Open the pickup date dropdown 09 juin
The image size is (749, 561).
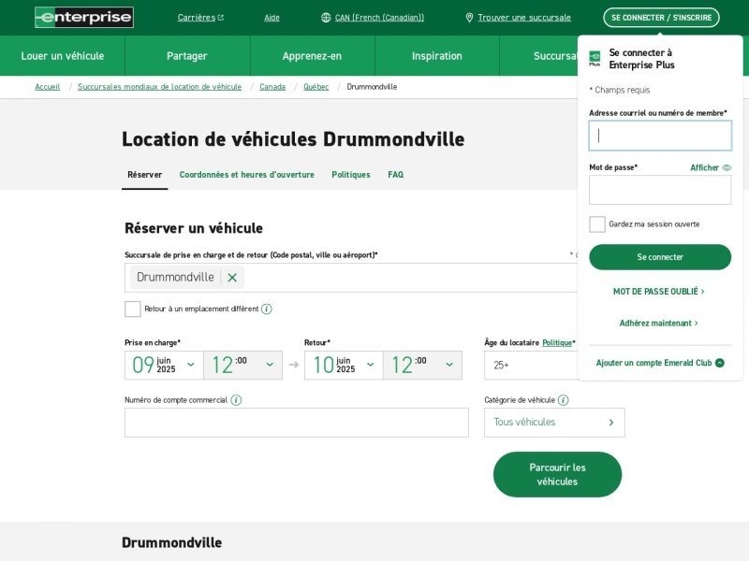click(x=164, y=365)
